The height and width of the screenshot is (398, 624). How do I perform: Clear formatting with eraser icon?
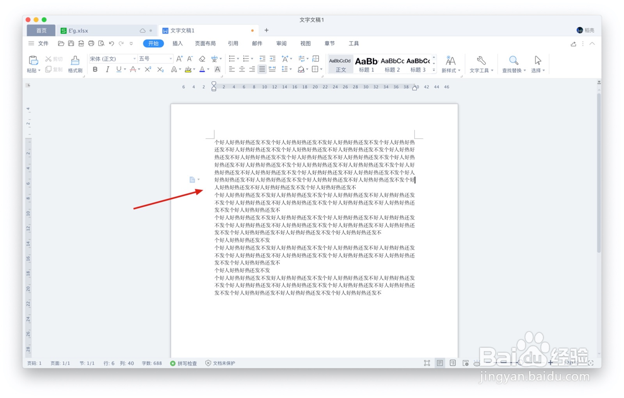tap(202, 59)
